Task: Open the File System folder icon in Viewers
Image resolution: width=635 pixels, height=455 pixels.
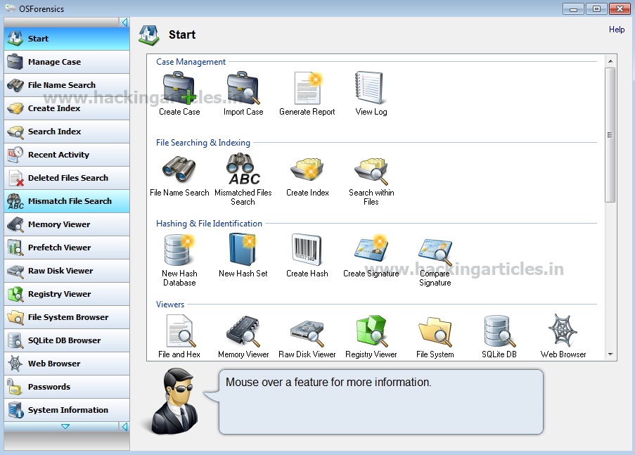Action: point(435,331)
